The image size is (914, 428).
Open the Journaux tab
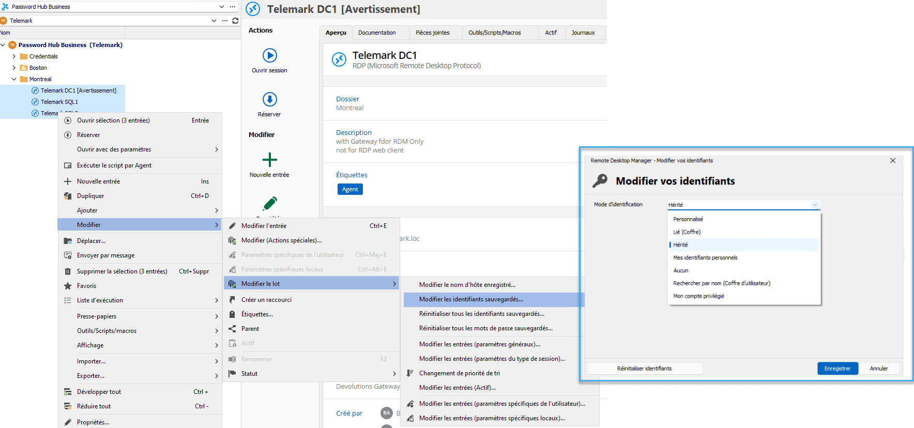tap(583, 33)
